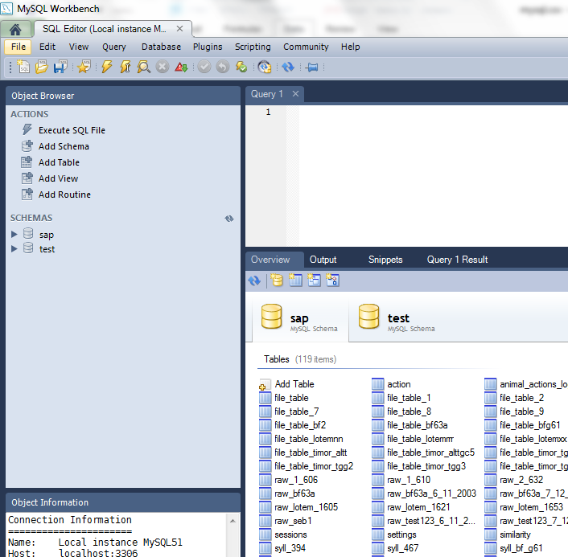The height and width of the screenshot is (557, 568).
Task: Expand the sap schema tree node
Action: (14, 235)
